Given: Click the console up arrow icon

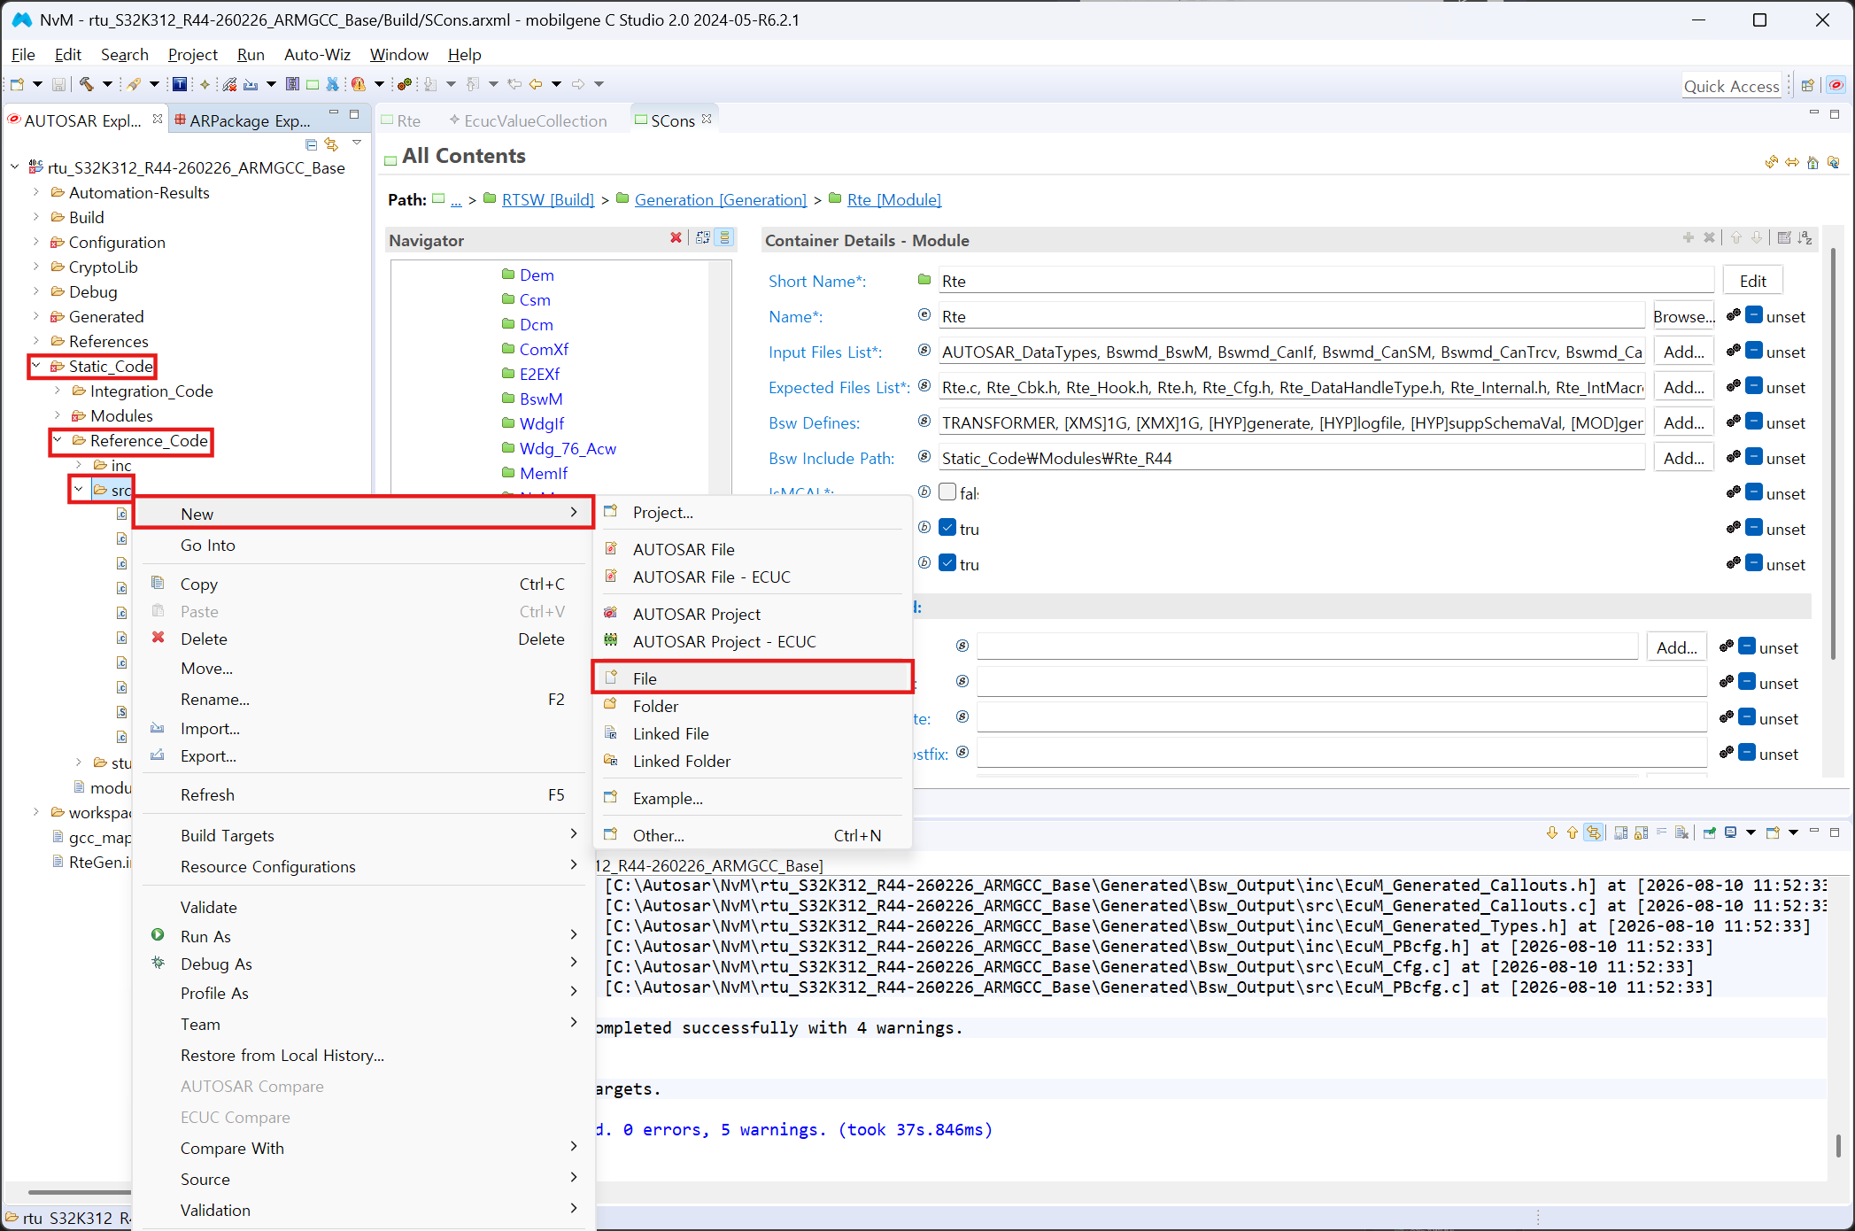Looking at the screenshot, I should [1573, 832].
